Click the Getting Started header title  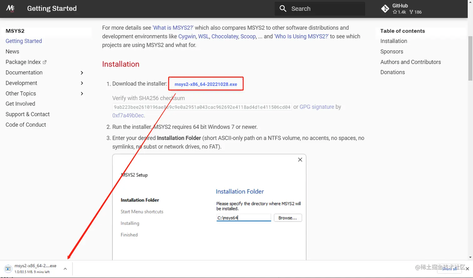(x=52, y=8)
